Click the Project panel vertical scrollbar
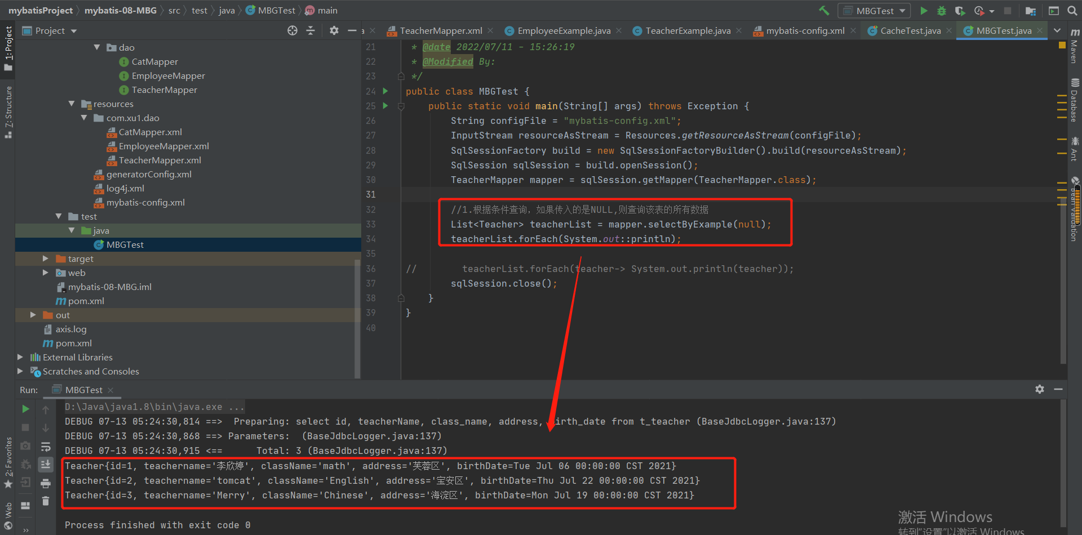 [357, 318]
